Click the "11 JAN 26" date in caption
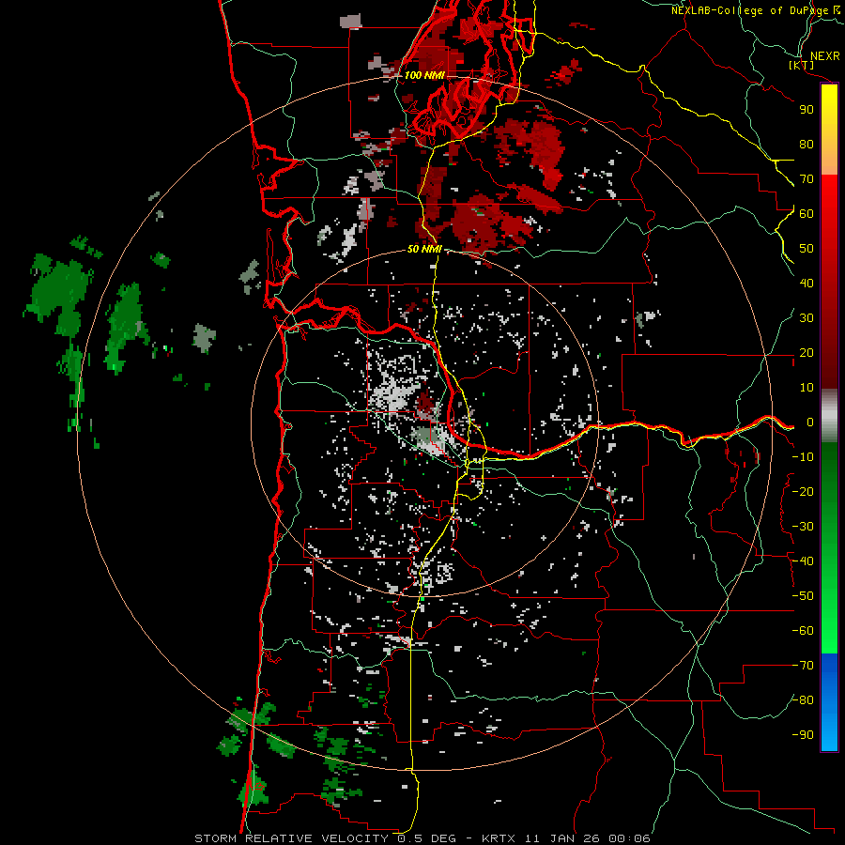 coord(562,838)
